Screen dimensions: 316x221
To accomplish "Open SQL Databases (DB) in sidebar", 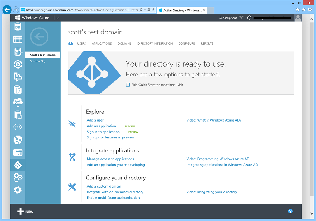I will [x=18, y=27].
